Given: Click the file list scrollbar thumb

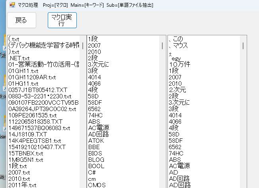Looking at the screenshot, I should 83,46.
